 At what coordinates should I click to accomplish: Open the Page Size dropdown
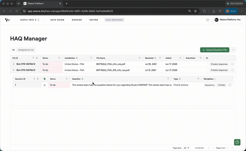[187, 148]
